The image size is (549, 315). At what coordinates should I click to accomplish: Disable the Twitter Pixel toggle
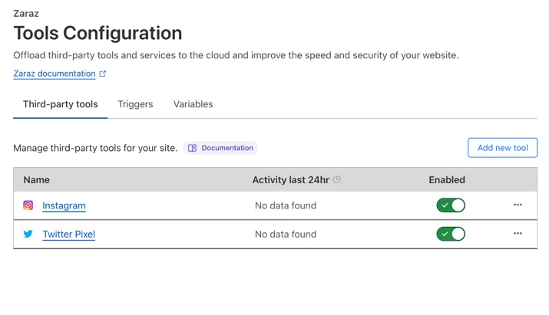pyautogui.click(x=451, y=234)
